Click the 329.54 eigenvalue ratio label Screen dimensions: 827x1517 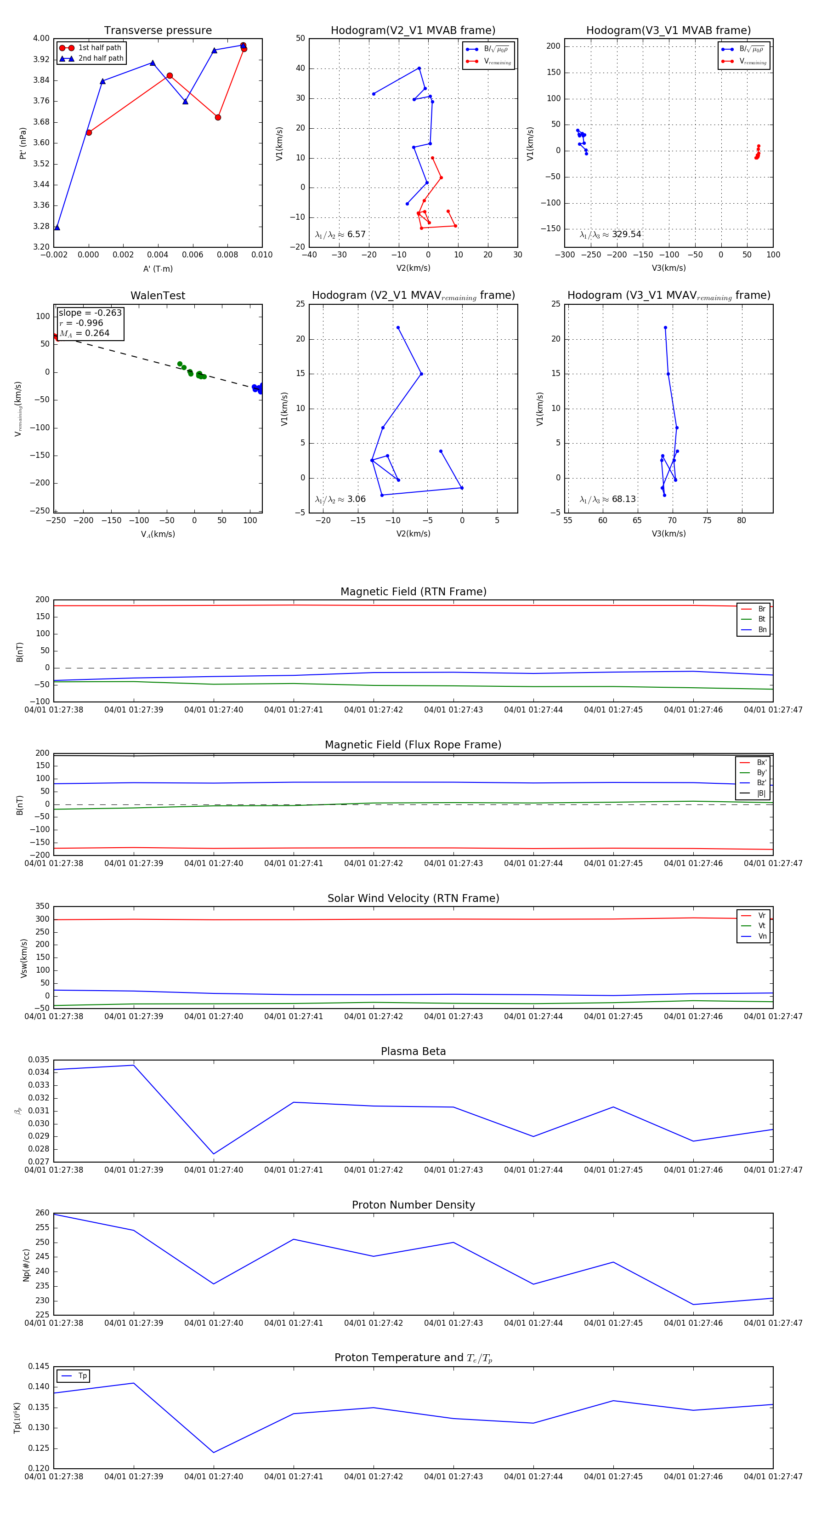click(x=611, y=234)
